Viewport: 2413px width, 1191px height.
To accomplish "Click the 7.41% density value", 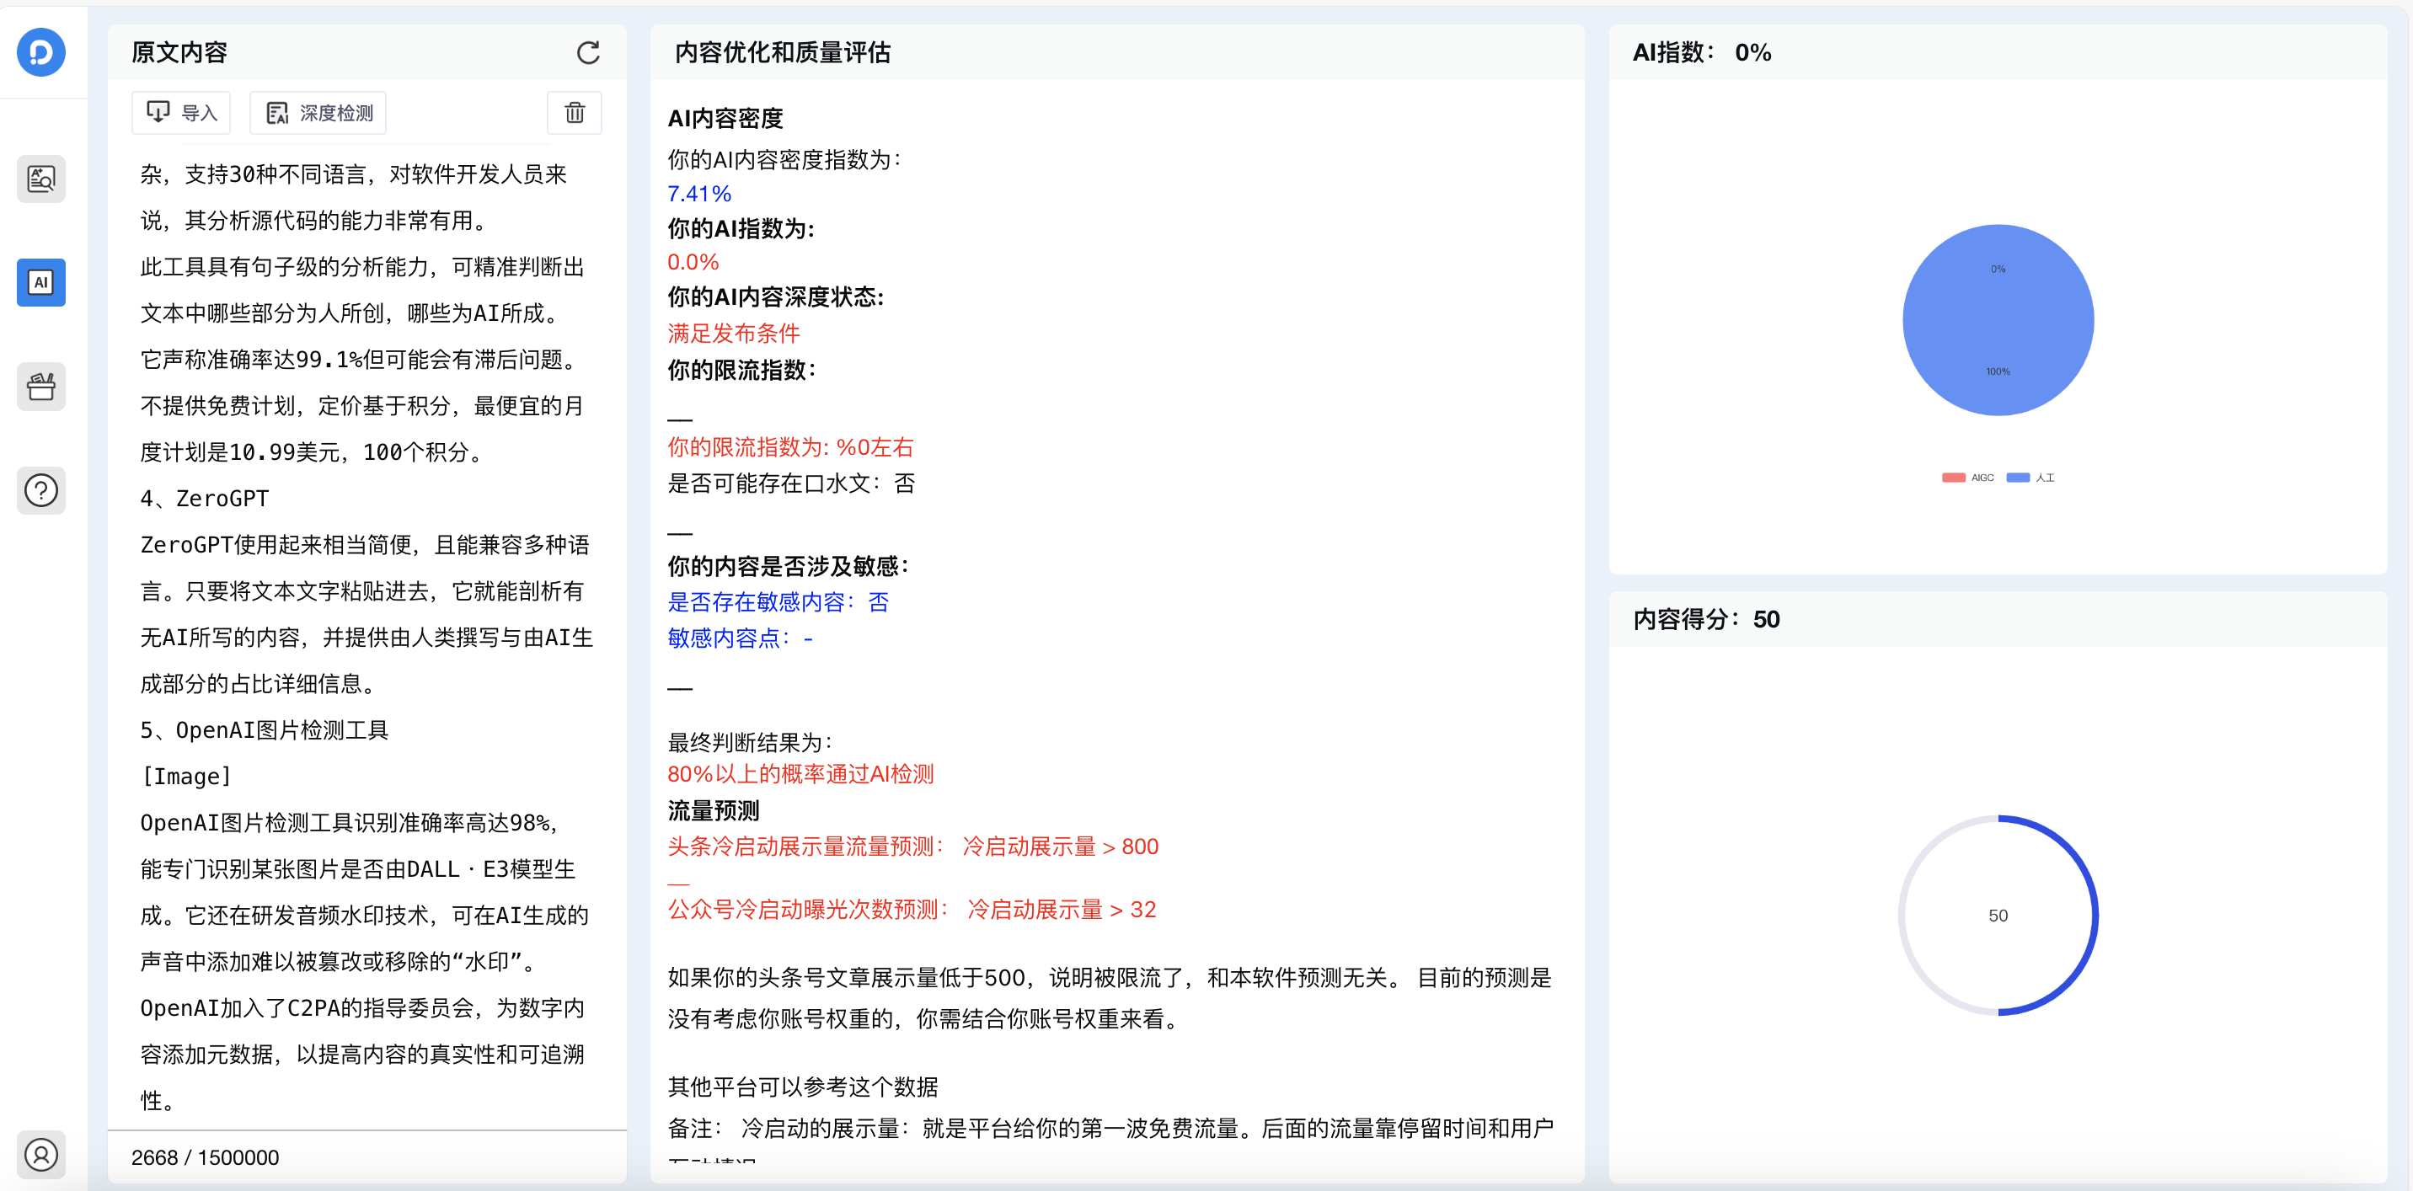I will pyautogui.click(x=698, y=194).
